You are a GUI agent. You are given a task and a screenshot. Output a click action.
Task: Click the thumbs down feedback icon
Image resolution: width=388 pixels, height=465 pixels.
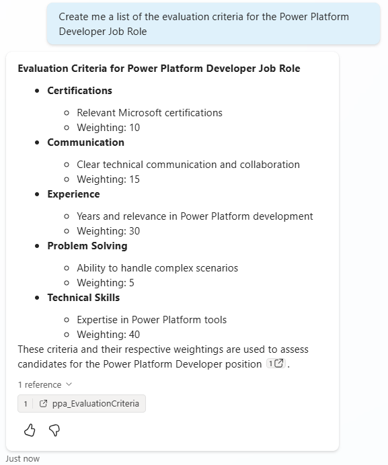tap(54, 430)
